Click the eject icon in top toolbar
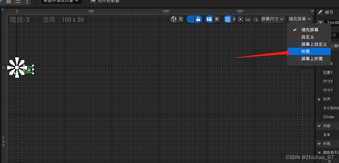 click(18, 2)
